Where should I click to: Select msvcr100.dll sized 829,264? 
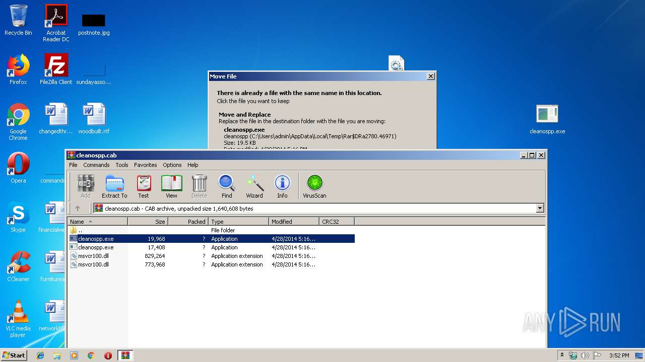click(211, 256)
